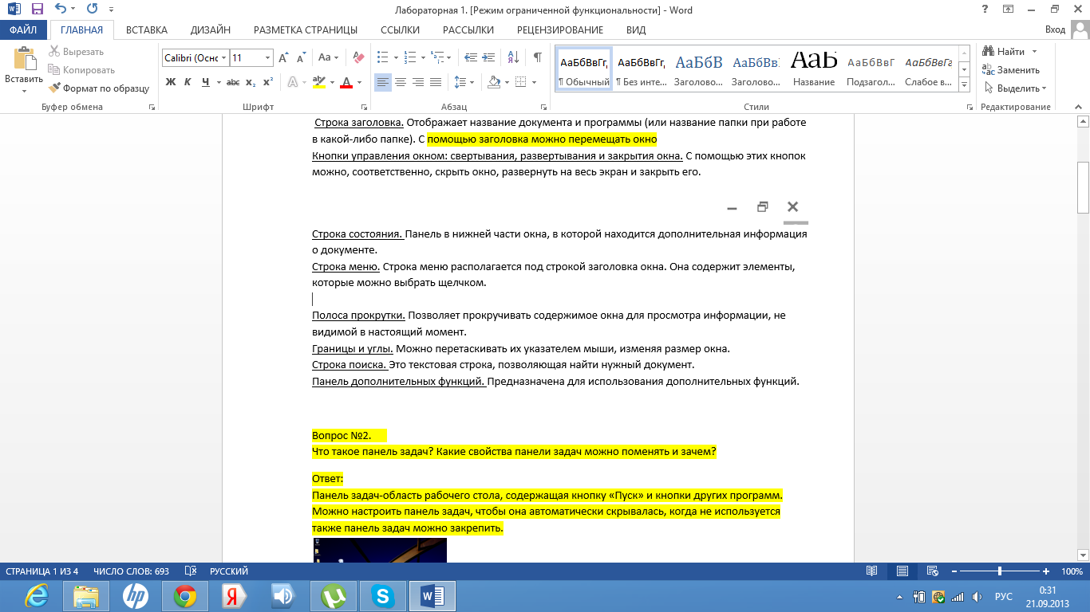The width and height of the screenshot is (1090, 612).
Task: Toggle superscript x²
Action: [x=268, y=82]
